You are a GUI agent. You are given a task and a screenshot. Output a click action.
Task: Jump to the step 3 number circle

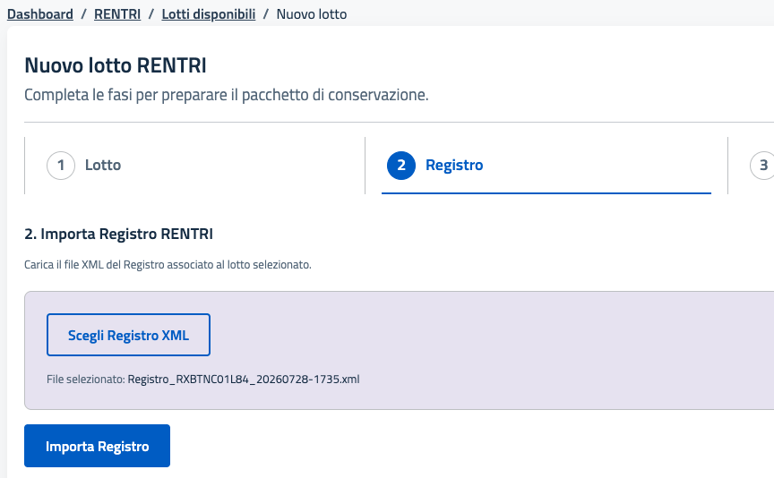point(762,166)
